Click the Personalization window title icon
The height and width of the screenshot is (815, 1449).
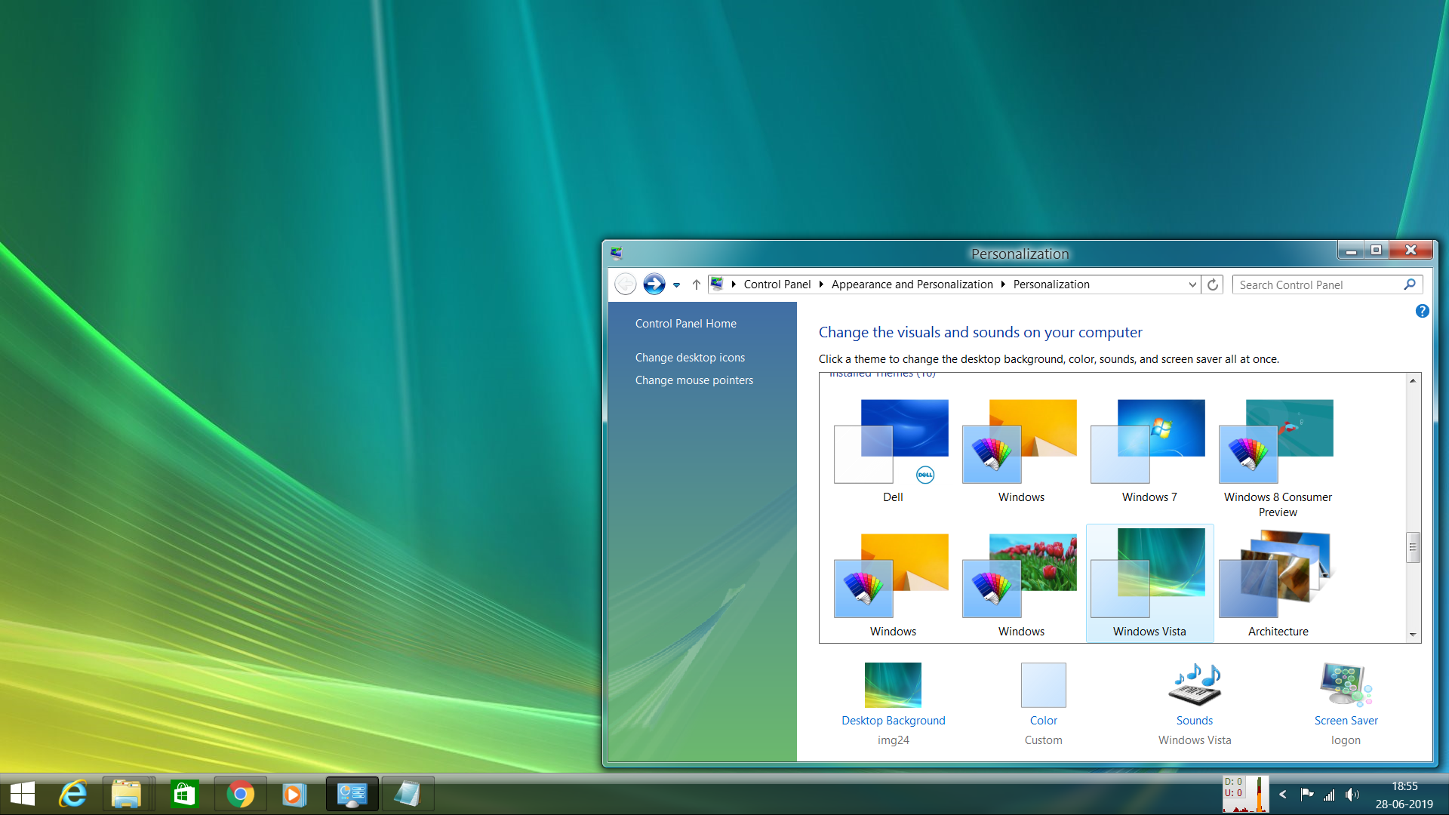tap(617, 253)
